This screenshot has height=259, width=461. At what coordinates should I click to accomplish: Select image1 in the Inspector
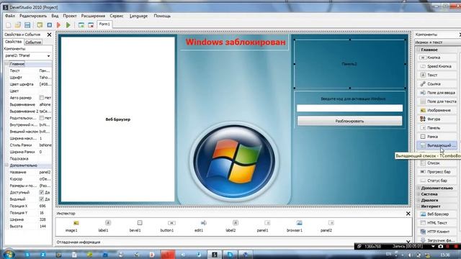point(71,226)
